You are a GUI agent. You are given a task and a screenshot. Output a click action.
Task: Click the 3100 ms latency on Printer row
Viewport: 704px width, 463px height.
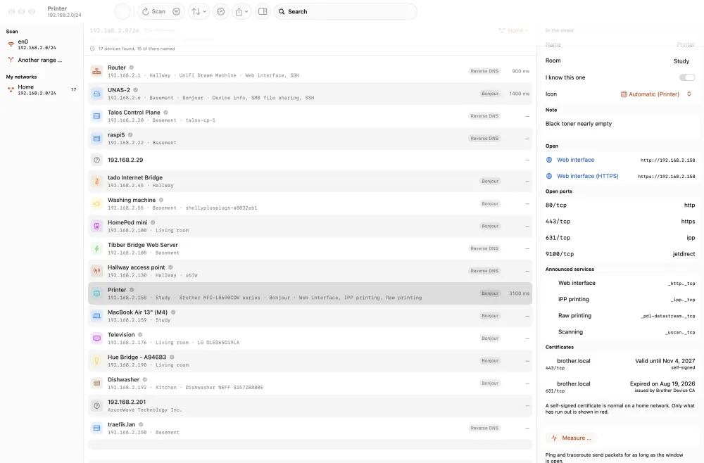pos(519,293)
